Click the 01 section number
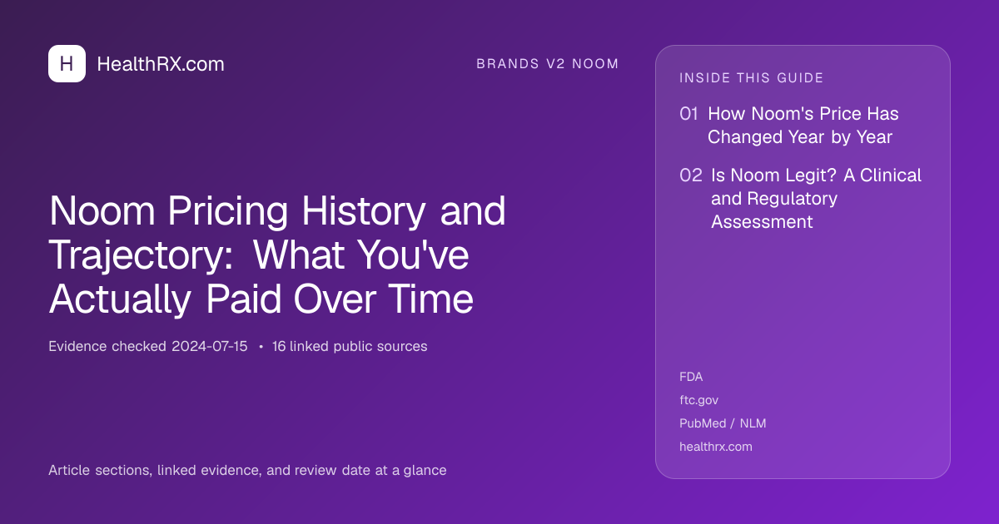This screenshot has height=524, width=999. pos(688,114)
